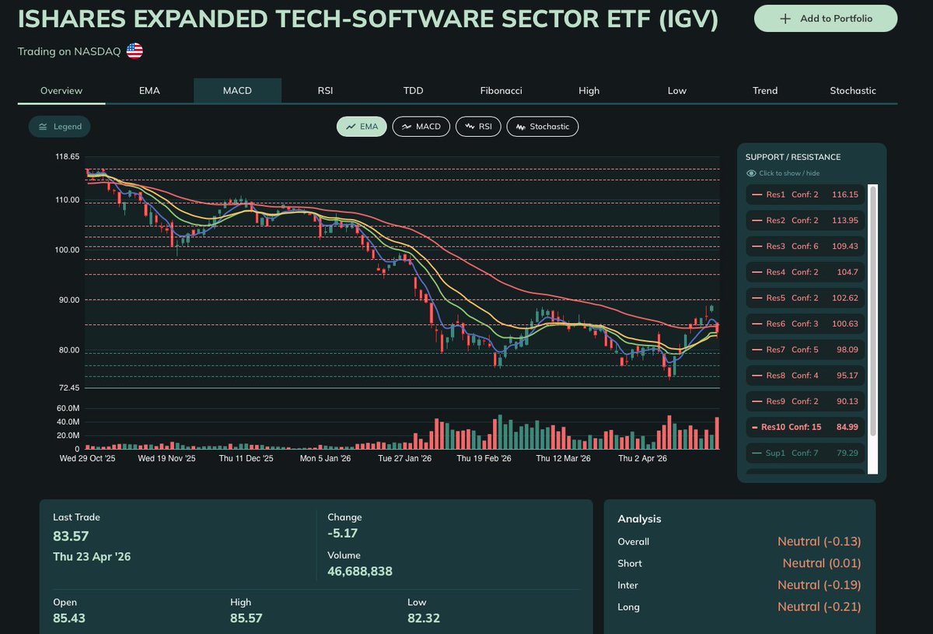
Task: Open the Trend tab
Action: coord(765,91)
